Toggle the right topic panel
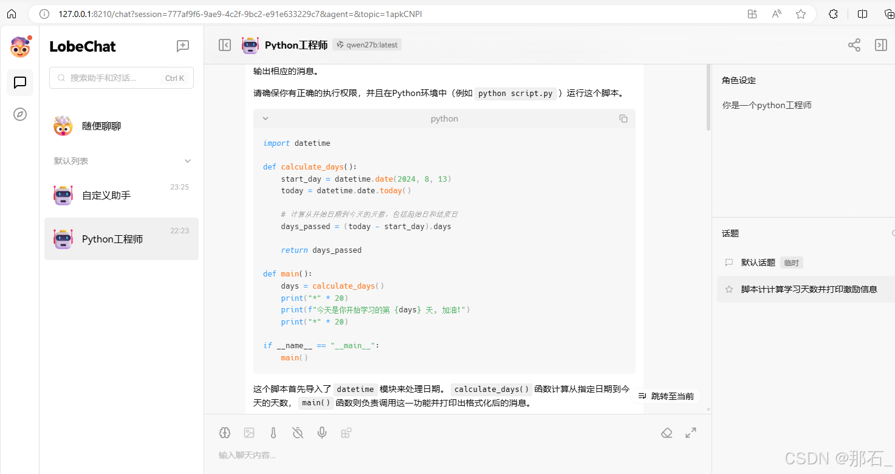 coord(881,45)
